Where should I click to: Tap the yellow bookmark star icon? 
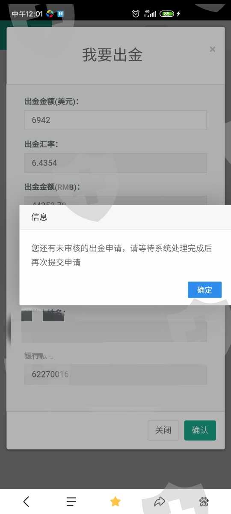coord(115,502)
